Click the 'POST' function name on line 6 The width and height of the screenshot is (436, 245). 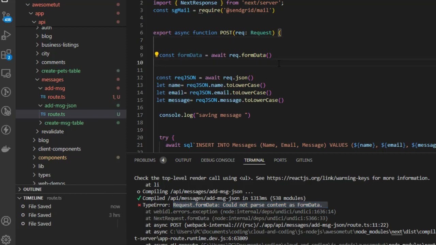point(226,33)
